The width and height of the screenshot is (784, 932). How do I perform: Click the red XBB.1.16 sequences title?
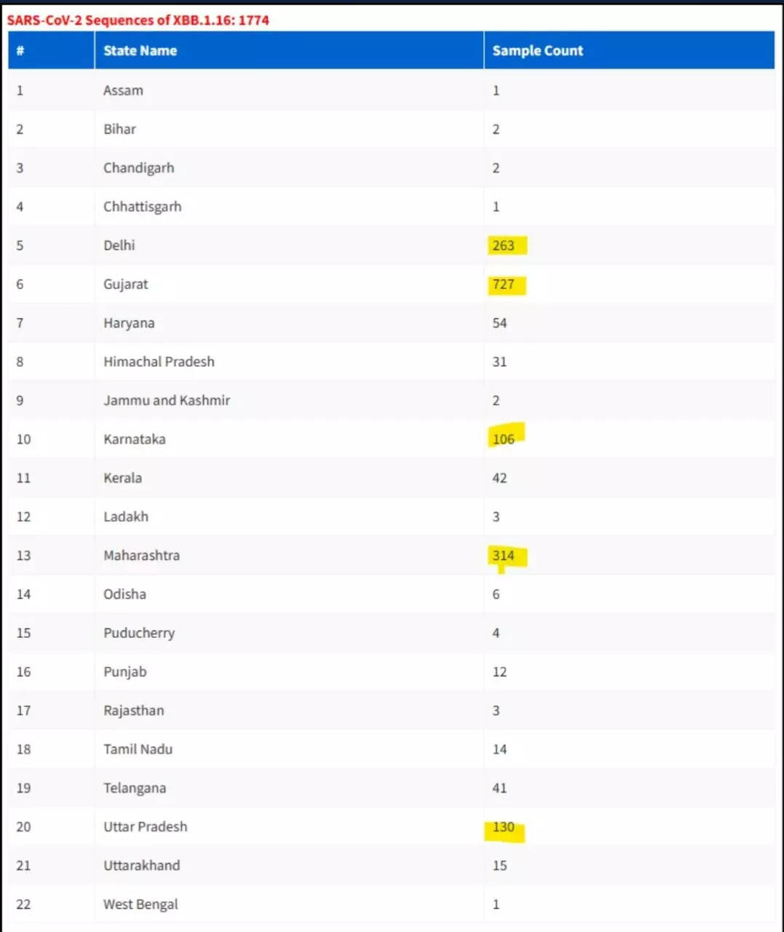(x=138, y=20)
